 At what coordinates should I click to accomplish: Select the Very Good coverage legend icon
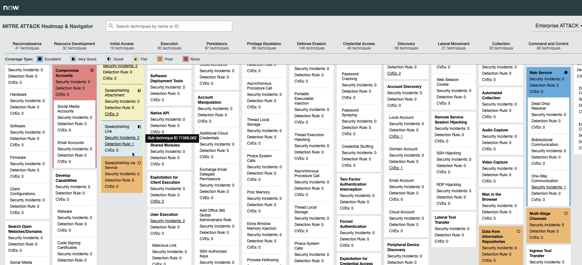point(73,59)
